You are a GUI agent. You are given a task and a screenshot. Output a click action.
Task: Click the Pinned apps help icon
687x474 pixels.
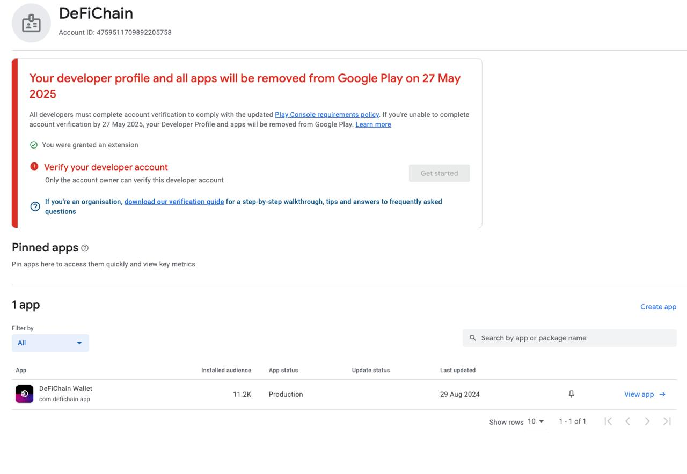click(x=85, y=248)
